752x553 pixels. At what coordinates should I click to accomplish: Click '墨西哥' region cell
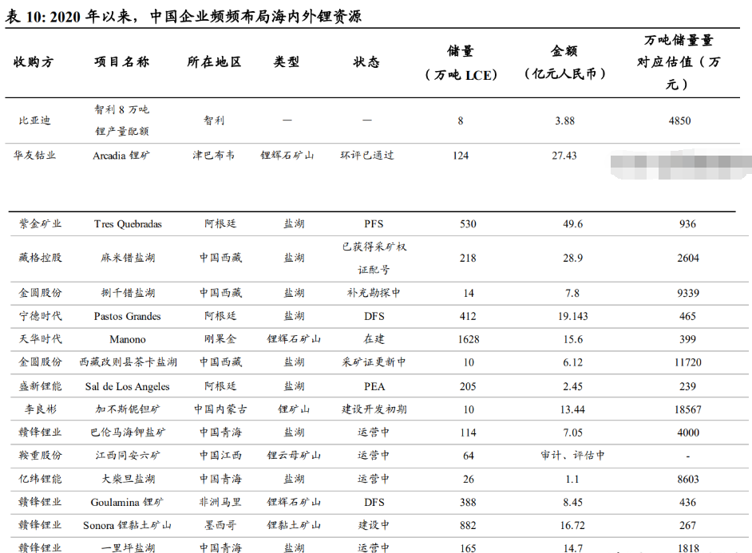[220, 525]
